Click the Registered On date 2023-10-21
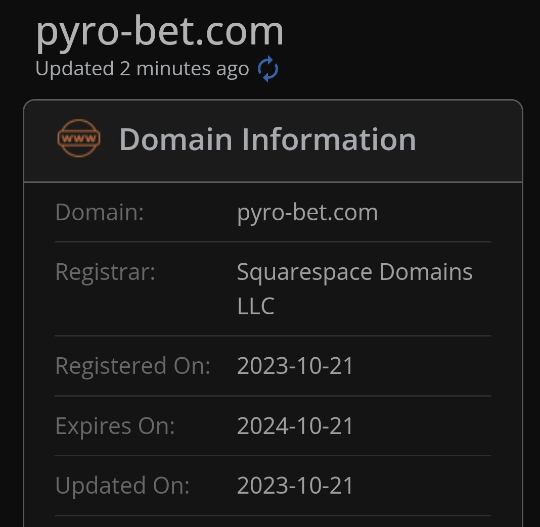 pyautogui.click(x=295, y=365)
